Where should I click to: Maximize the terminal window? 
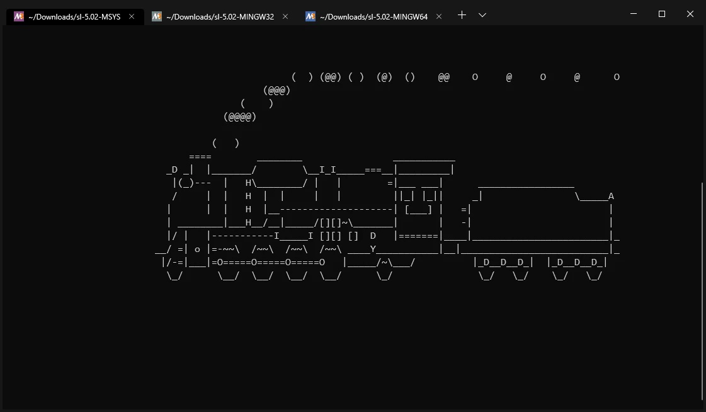coord(662,14)
